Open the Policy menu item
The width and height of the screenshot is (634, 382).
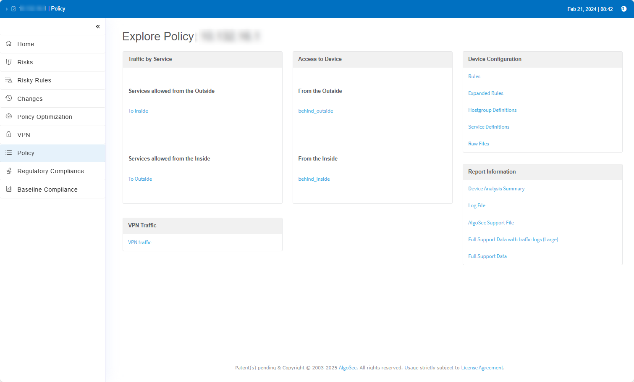[26, 153]
